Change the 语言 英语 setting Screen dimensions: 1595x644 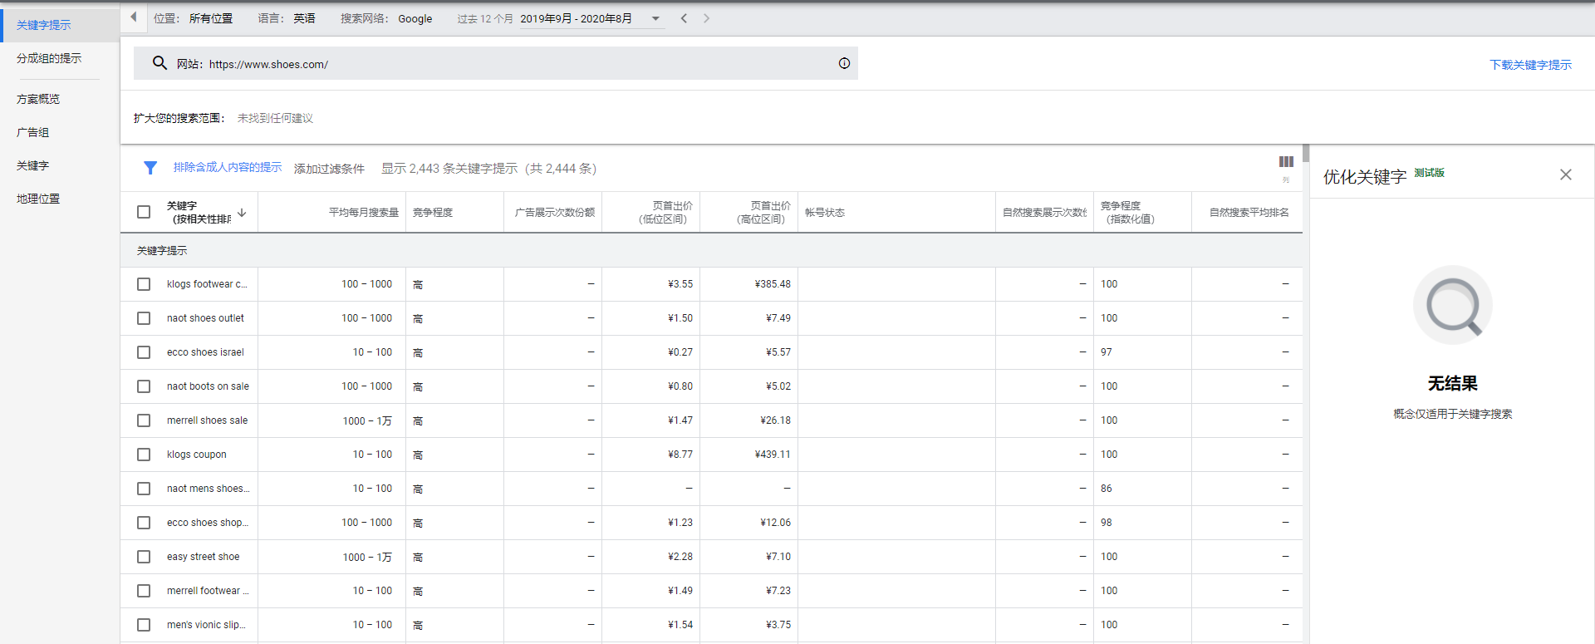287,18
